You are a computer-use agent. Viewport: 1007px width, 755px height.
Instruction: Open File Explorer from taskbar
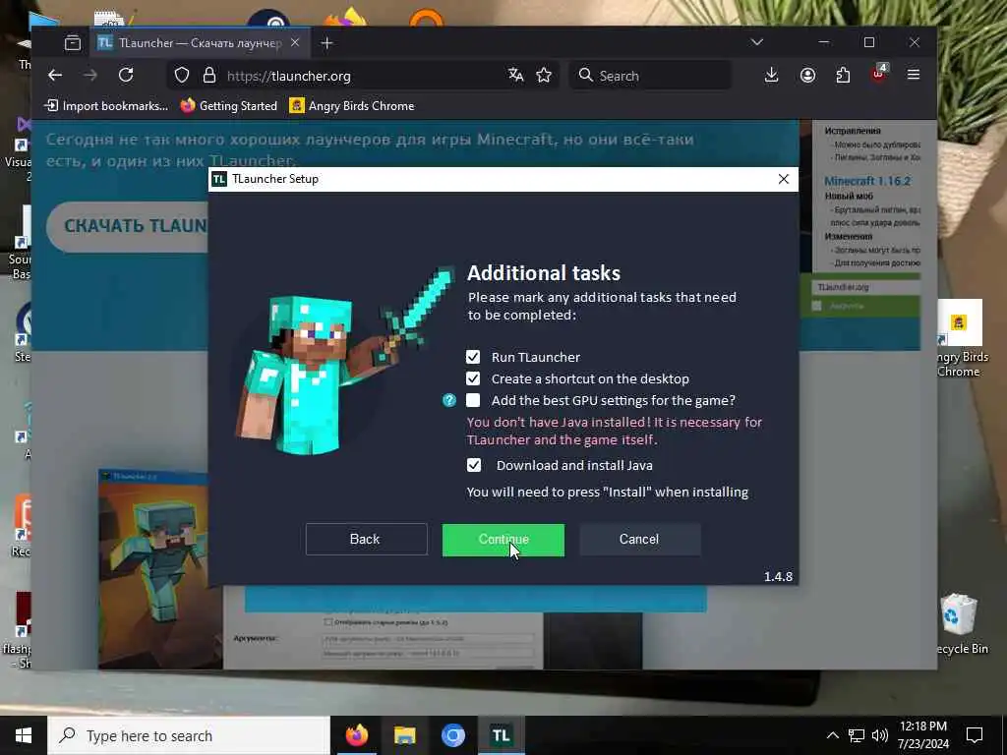pyautogui.click(x=404, y=735)
